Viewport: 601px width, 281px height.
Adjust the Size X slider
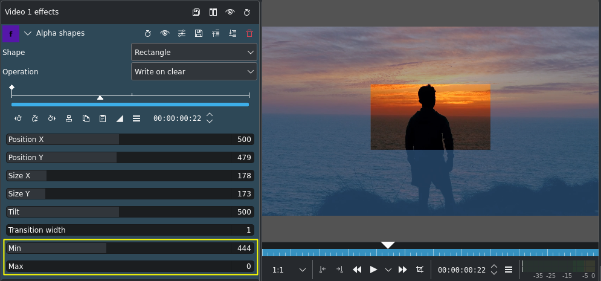(130, 176)
